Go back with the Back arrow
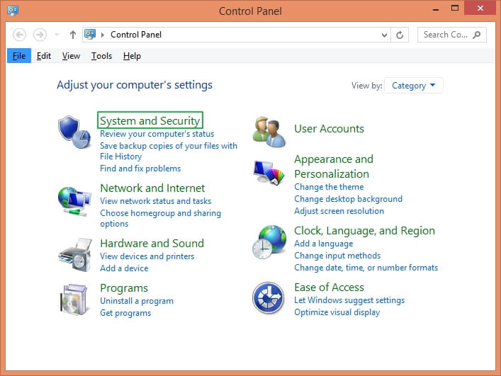Viewport: 501px width, 376px height. (x=20, y=35)
